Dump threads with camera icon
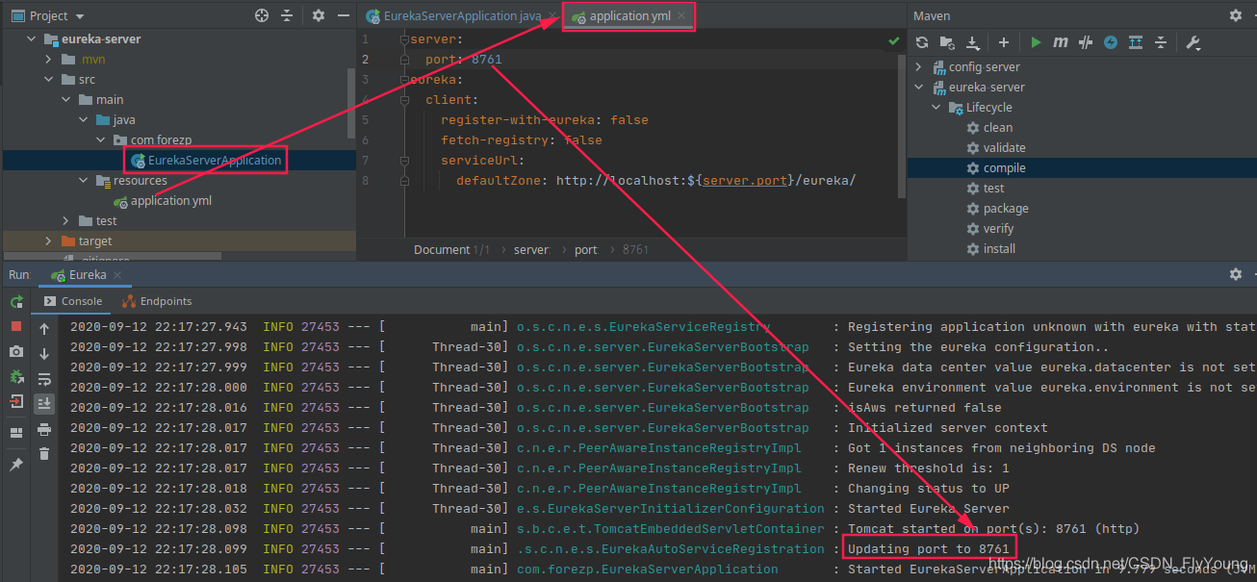The width and height of the screenshot is (1257, 582). click(16, 352)
